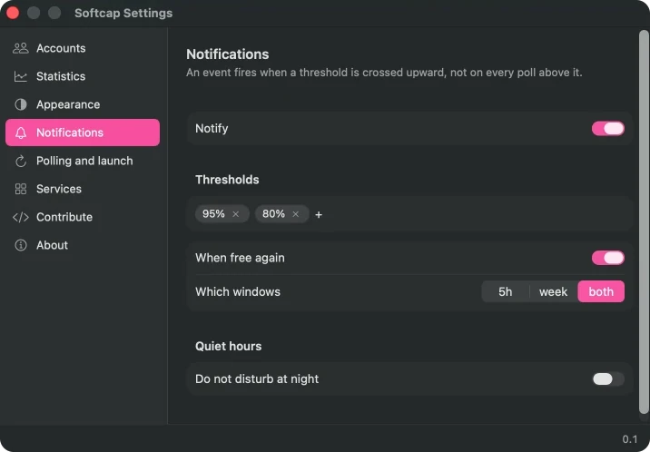Click the Which windows label

(238, 291)
